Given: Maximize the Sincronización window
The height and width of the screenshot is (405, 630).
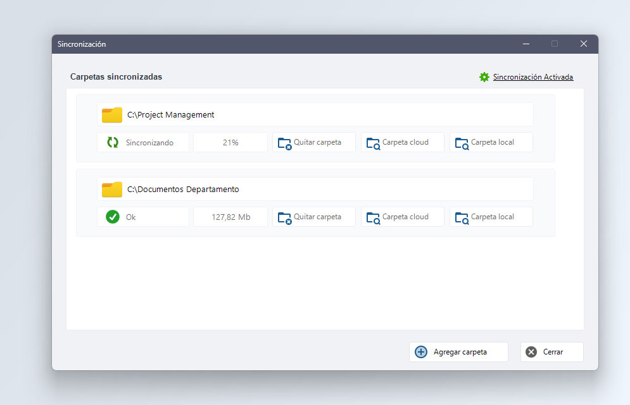Looking at the screenshot, I should coord(555,44).
